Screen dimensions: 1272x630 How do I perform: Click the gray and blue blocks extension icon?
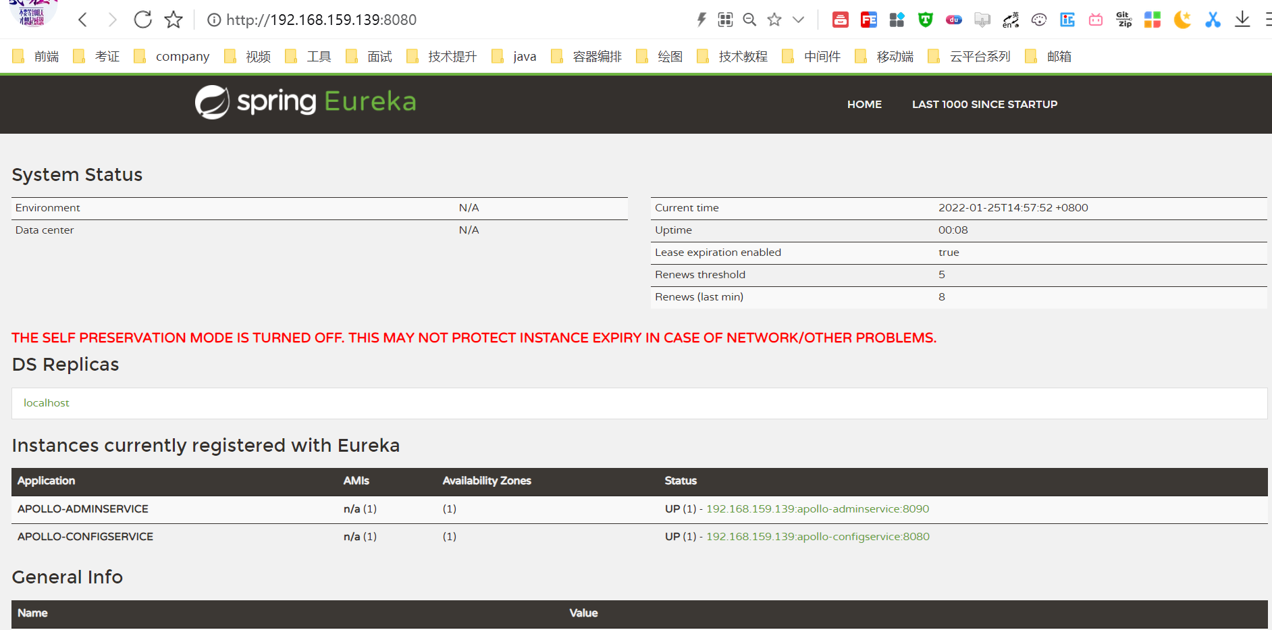click(897, 20)
